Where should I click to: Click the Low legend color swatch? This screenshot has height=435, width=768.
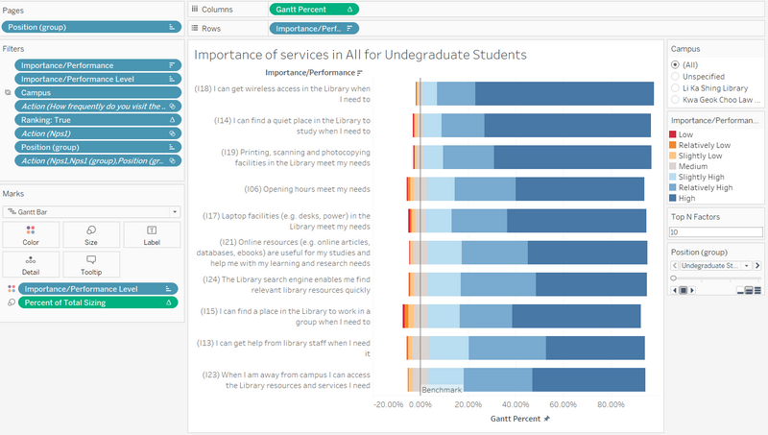(x=673, y=134)
